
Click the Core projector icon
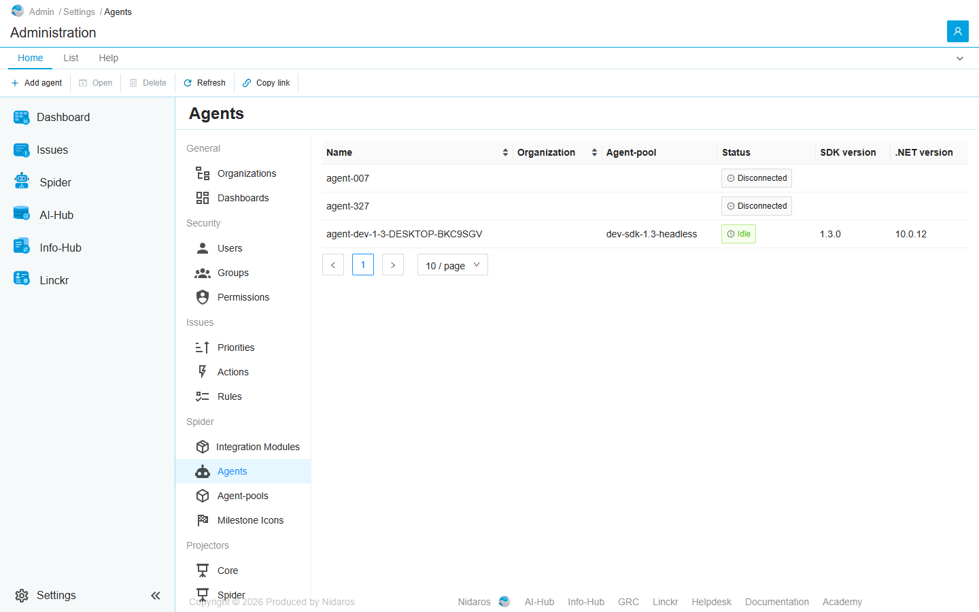[203, 571]
